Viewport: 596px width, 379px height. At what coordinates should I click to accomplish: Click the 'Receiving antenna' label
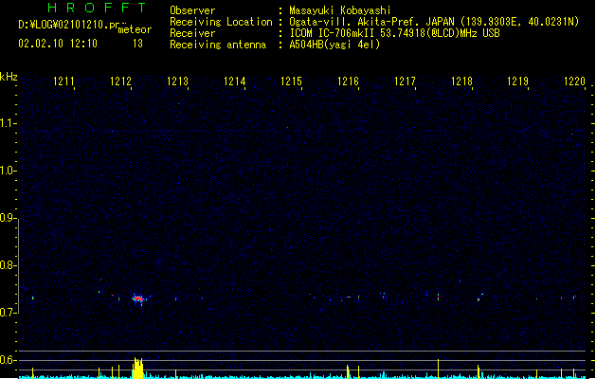(218, 45)
